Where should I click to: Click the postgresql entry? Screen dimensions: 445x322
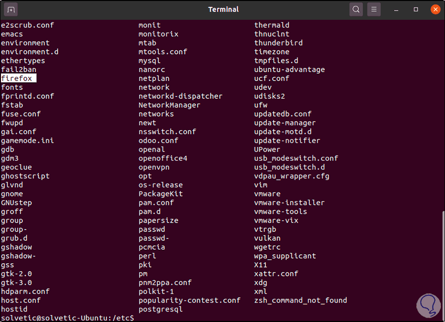click(x=160, y=309)
